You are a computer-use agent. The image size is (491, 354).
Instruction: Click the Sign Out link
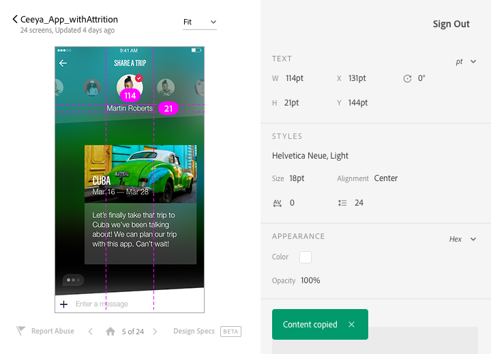point(451,24)
